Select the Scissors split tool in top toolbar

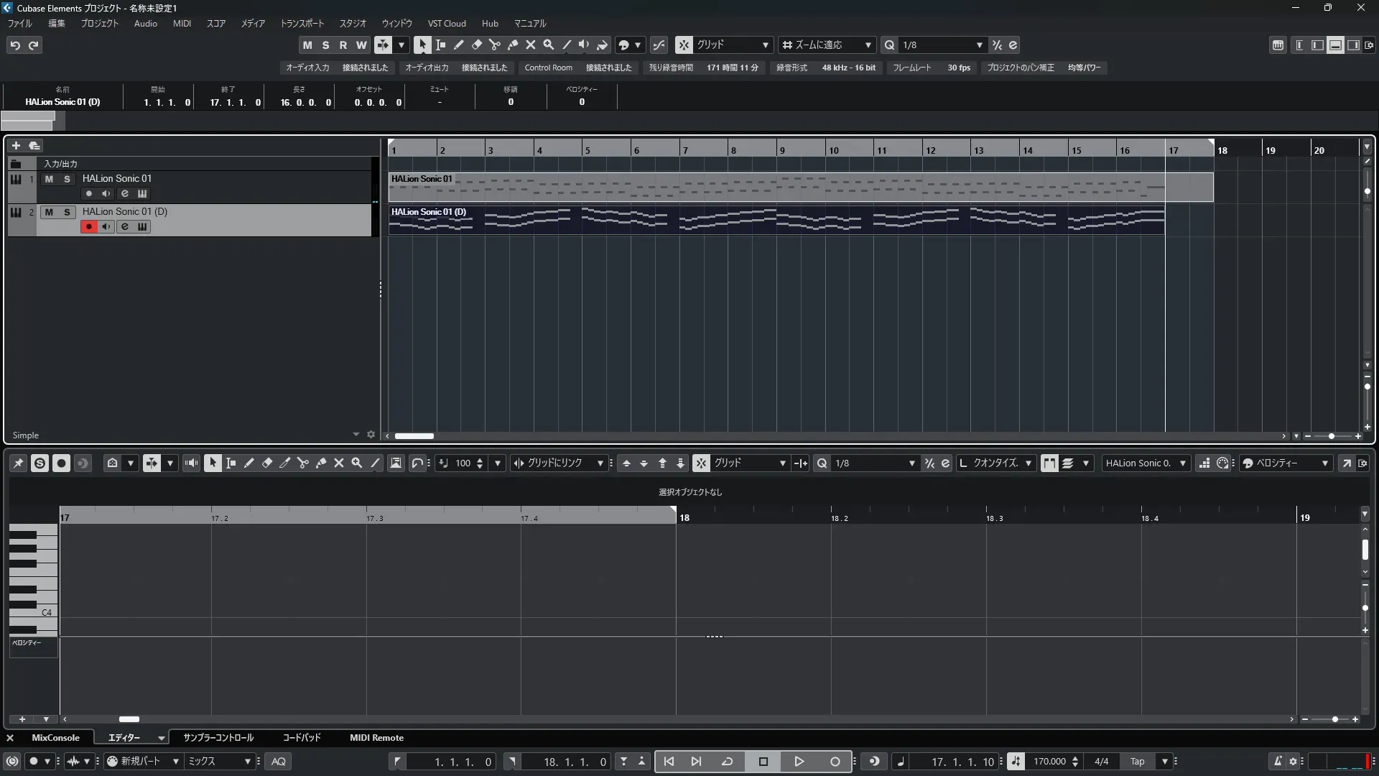pyautogui.click(x=495, y=45)
